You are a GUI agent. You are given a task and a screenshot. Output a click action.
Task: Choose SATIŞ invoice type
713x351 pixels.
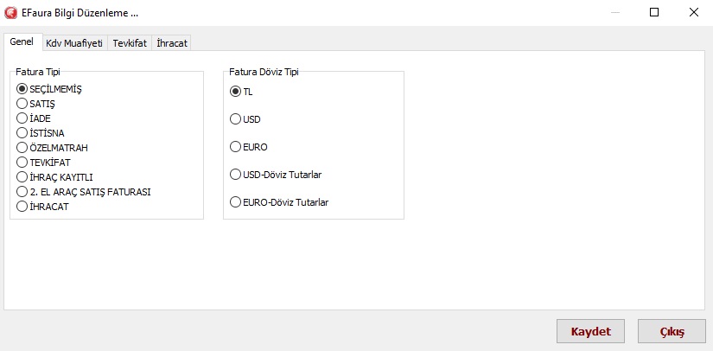pyautogui.click(x=22, y=104)
